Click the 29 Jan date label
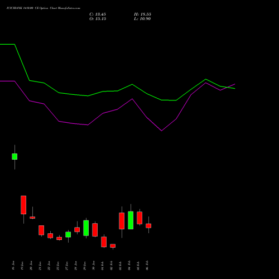Image resolution: width=279 pixels, height=279 pixels. 85,265
